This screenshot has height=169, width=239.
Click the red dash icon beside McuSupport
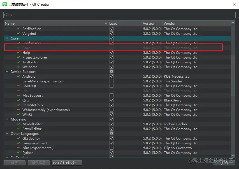click(x=18, y=95)
